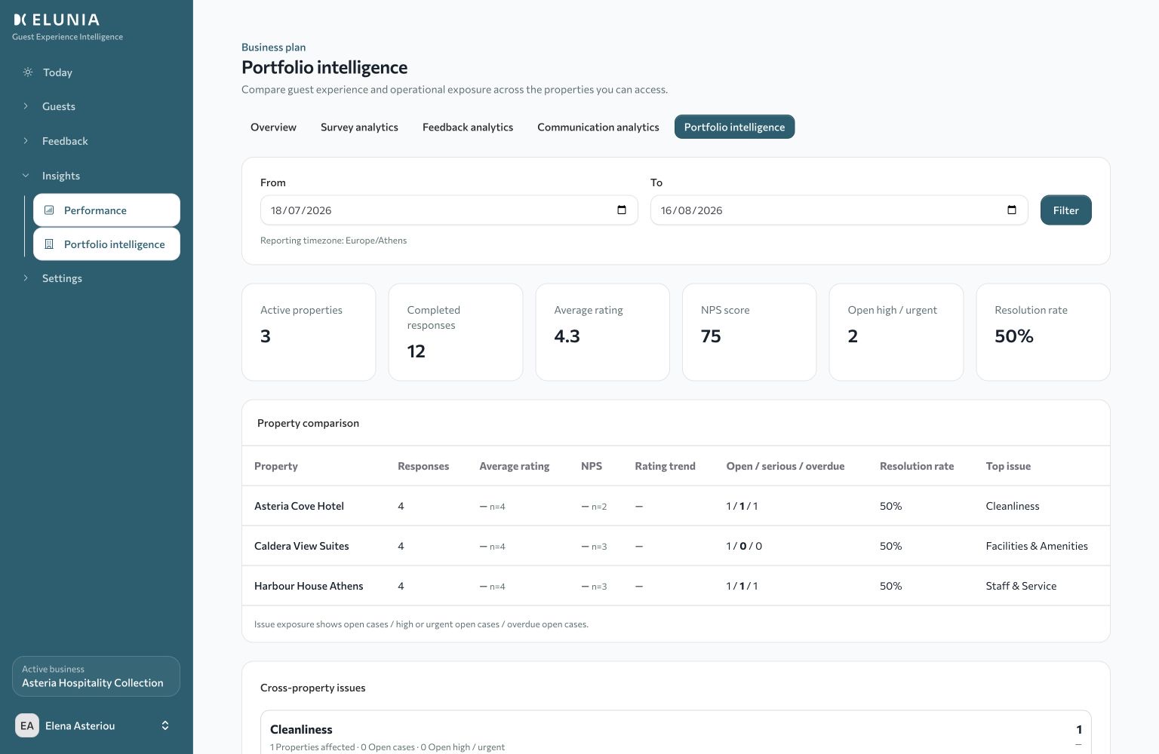This screenshot has height=754, width=1159.
Task: Click the Top issue column header
Action: click(x=1008, y=466)
